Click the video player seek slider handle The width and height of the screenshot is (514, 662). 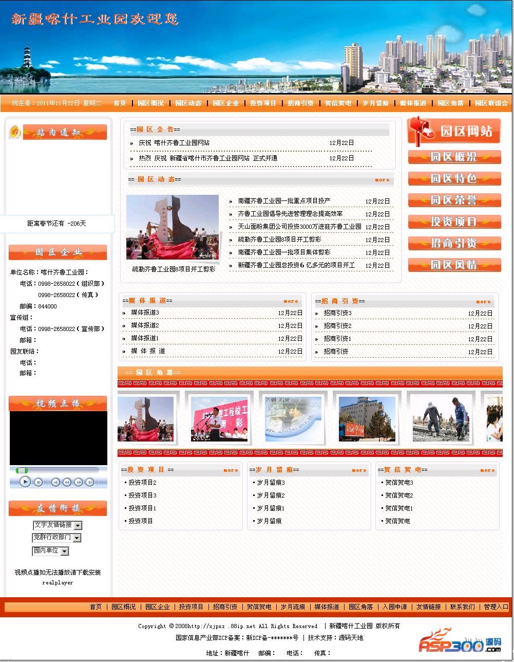tap(22, 470)
